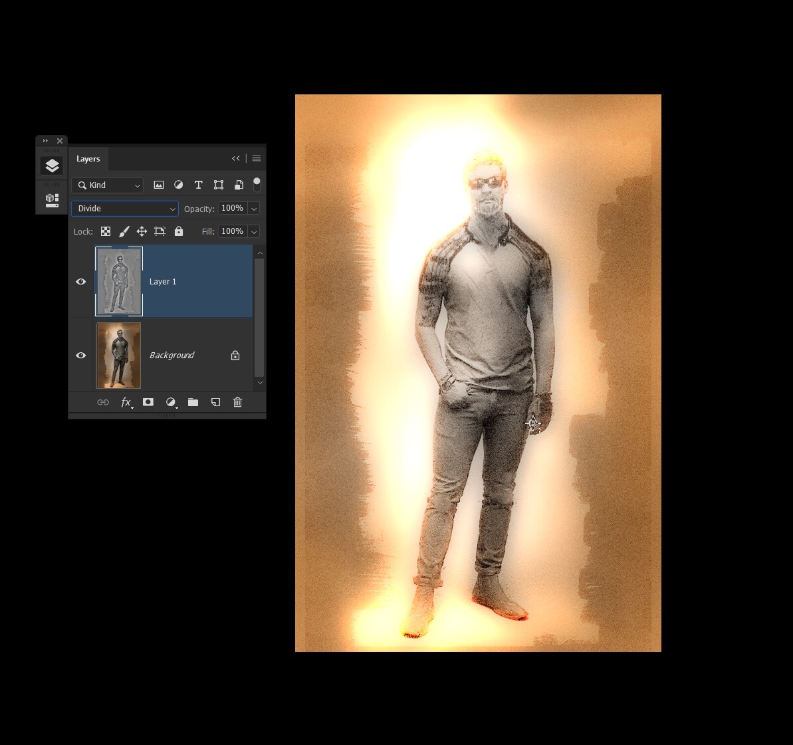Expand the dock with double arrows
Image resolution: width=793 pixels, height=745 pixels.
point(45,141)
